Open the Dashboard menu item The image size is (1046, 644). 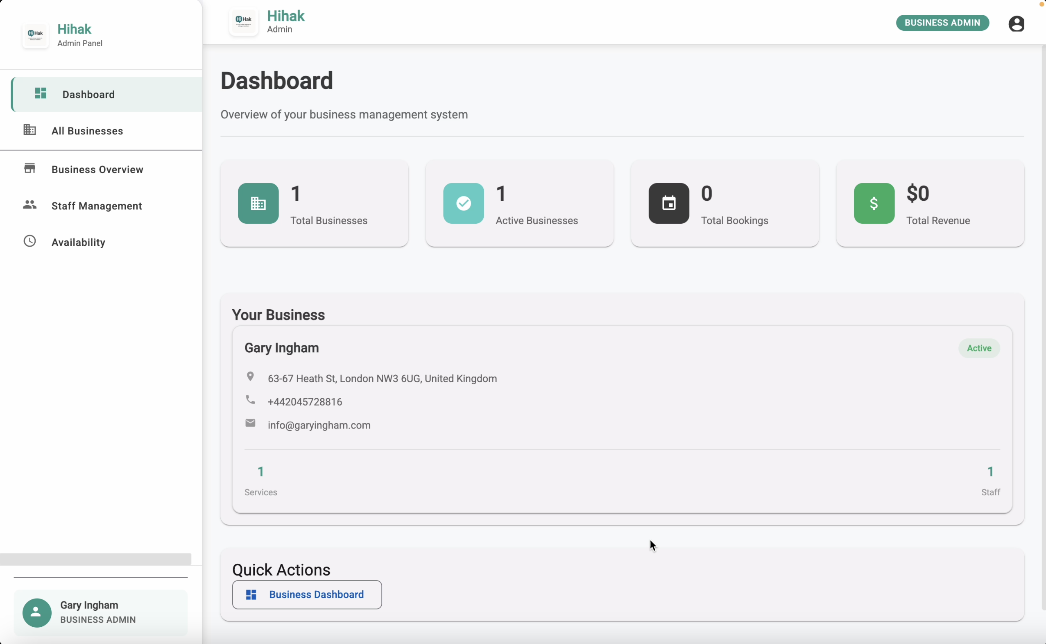(88, 95)
